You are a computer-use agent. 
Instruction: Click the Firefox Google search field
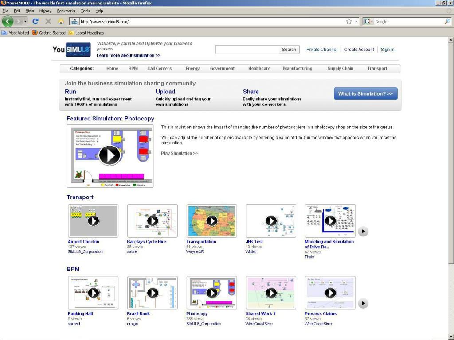coord(408,21)
